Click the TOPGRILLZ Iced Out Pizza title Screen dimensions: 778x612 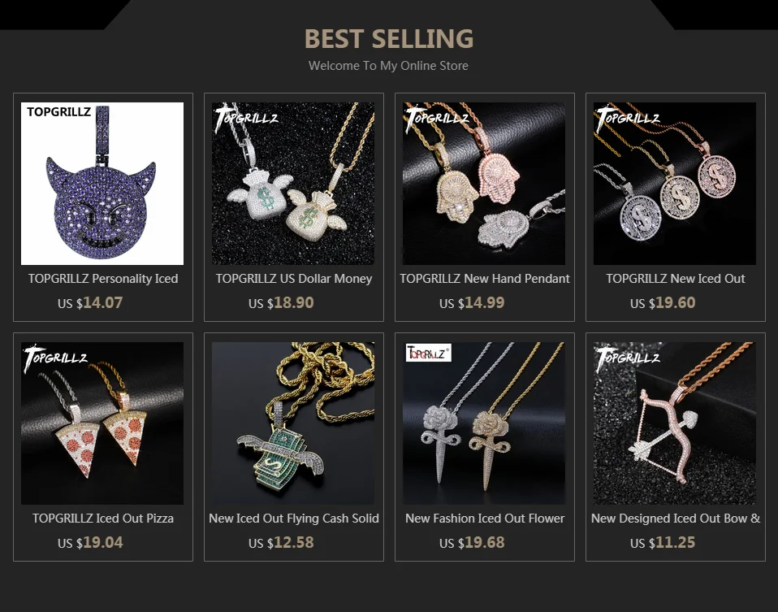103,518
